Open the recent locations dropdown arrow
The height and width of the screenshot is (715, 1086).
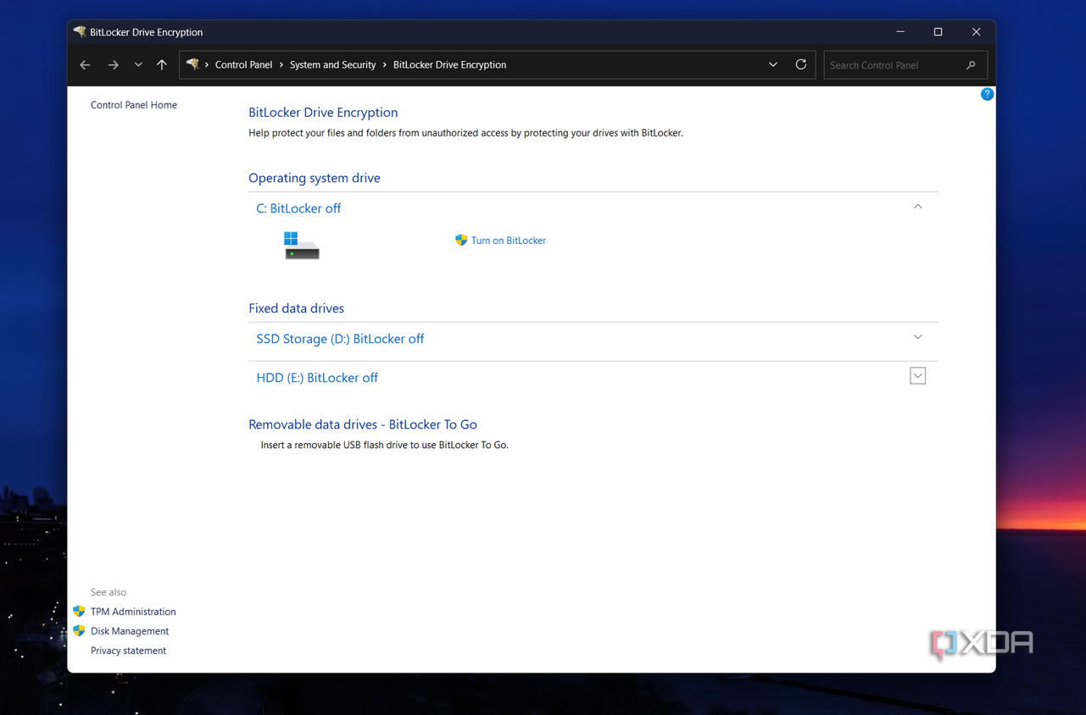(138, 65)
